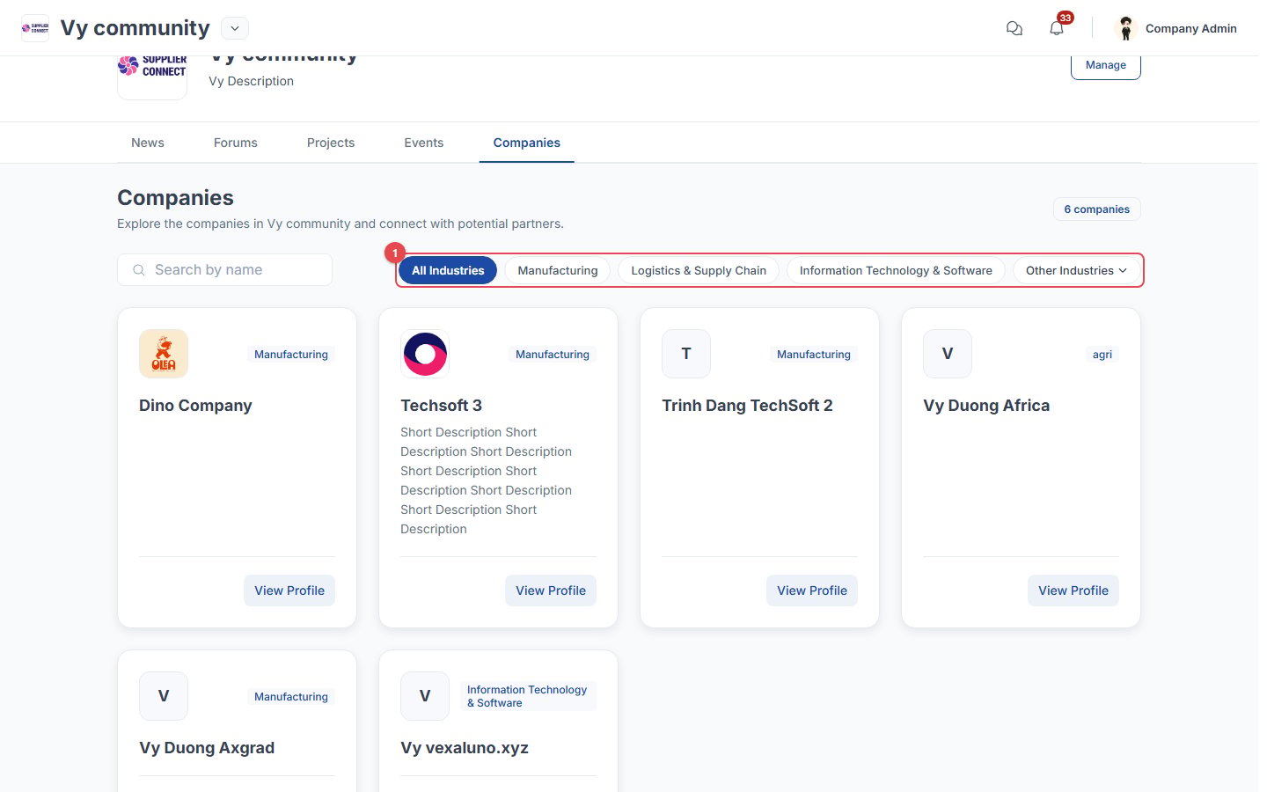This screenshot has width=1267, height=792.
Task: Click the Vy Duong Axgrad 'V' avatar
Action: pyautogui.click(x=164, y=696)
